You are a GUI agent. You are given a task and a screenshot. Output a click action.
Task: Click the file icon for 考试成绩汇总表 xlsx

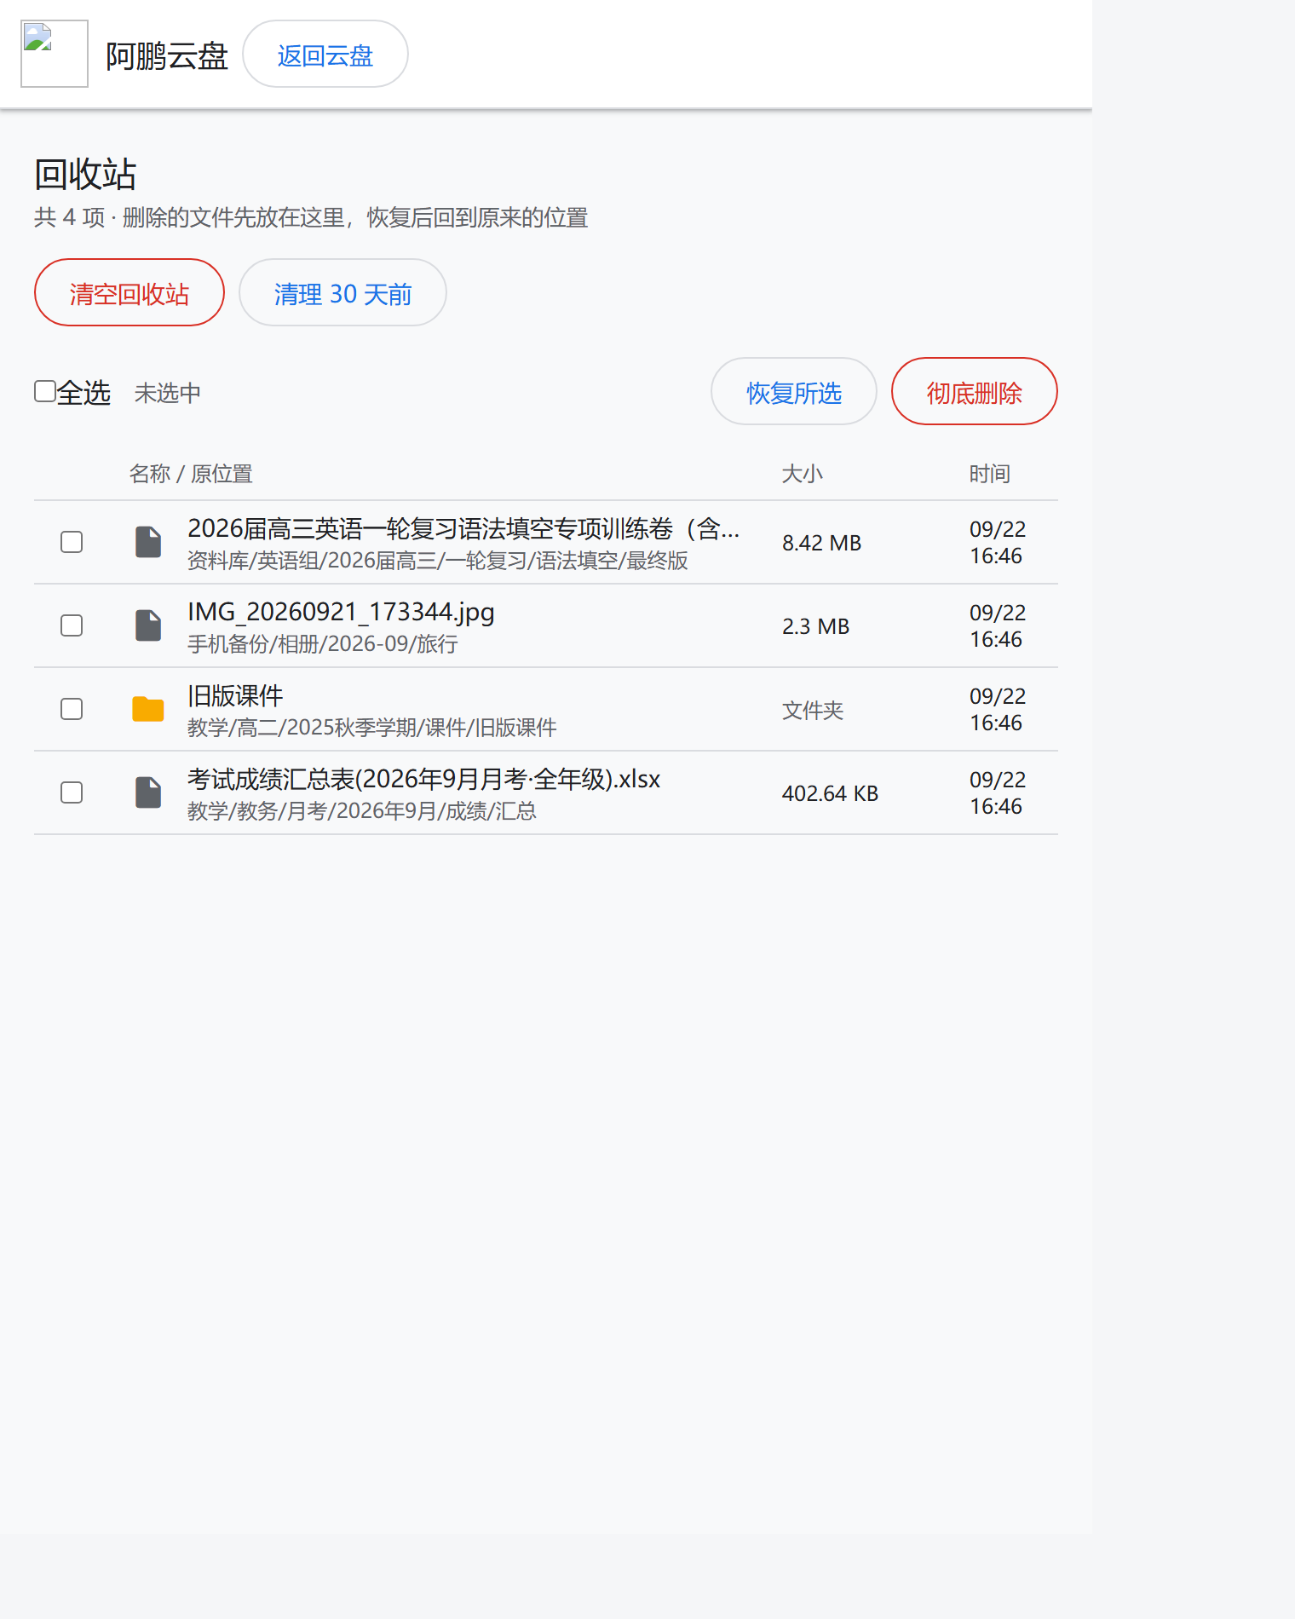(x=148, y=792)
